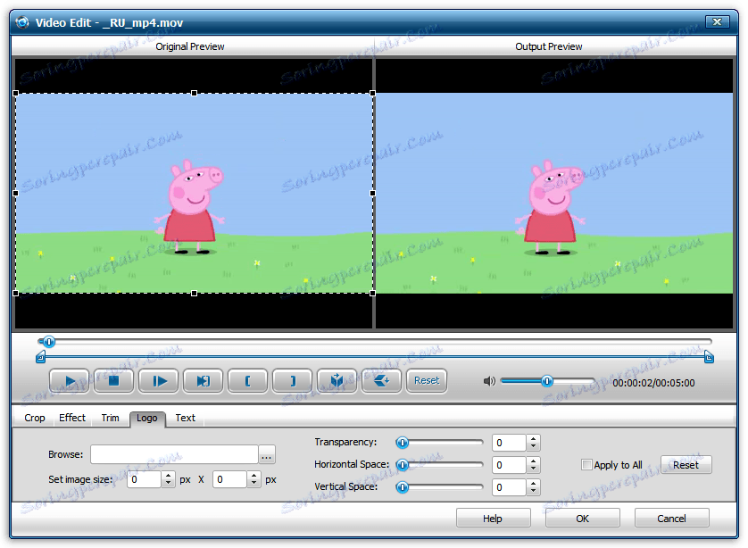This screenshot has height=548, width=748.
Task: Increase image width with the stepper arrow
Action: 169,476
